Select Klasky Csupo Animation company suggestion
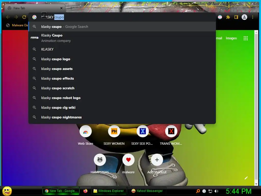Viewport: 261px width, 196px height. tap(122, 38)
